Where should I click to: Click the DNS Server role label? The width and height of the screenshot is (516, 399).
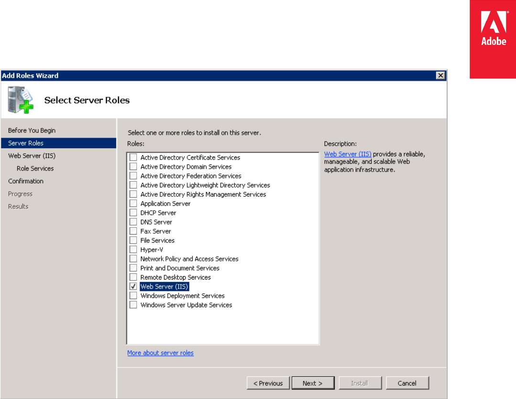click(156, 222)
